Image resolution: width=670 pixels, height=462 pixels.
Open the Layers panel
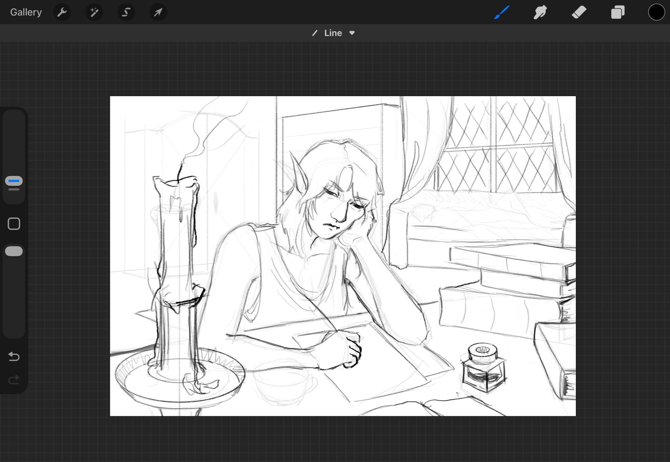(x=618, y=12)
